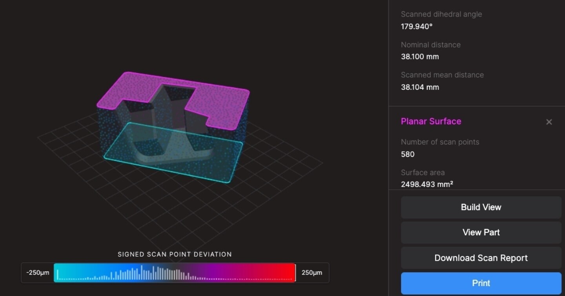Close the Planar Surface panel
Image resolution: width=565 pixels, height=296 pixels.
click(549, 122)
